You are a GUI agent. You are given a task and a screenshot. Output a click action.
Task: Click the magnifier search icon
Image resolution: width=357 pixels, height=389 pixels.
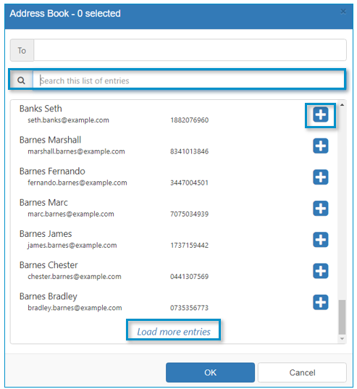(21, 80)
